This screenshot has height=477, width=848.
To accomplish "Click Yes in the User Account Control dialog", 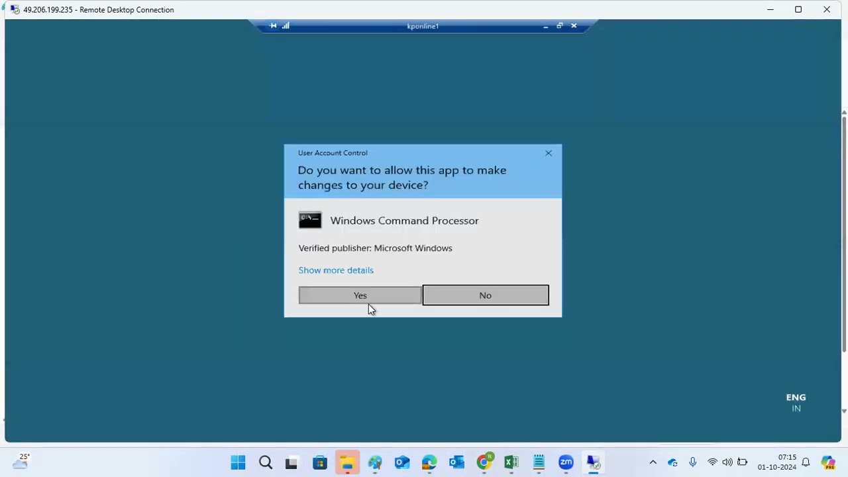I will coord(360,295).
